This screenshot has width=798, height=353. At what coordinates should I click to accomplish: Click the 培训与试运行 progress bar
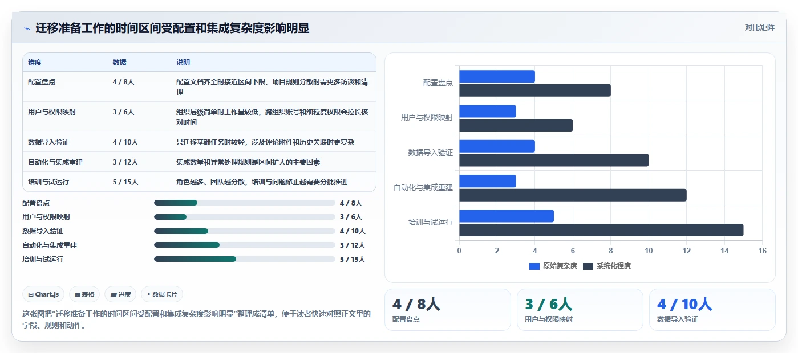click(x=244, y=259)
